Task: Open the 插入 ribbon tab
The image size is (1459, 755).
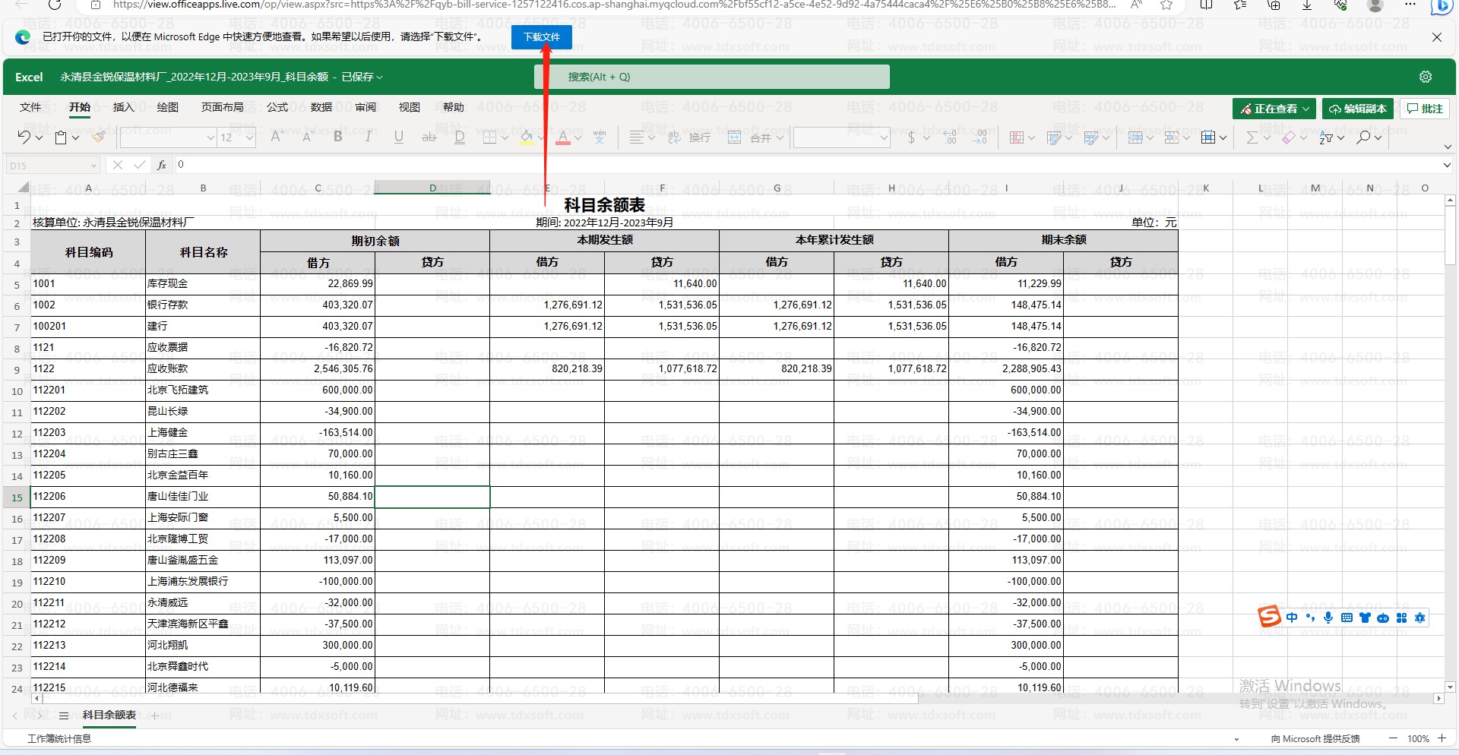Action: (x=123, y=107)
